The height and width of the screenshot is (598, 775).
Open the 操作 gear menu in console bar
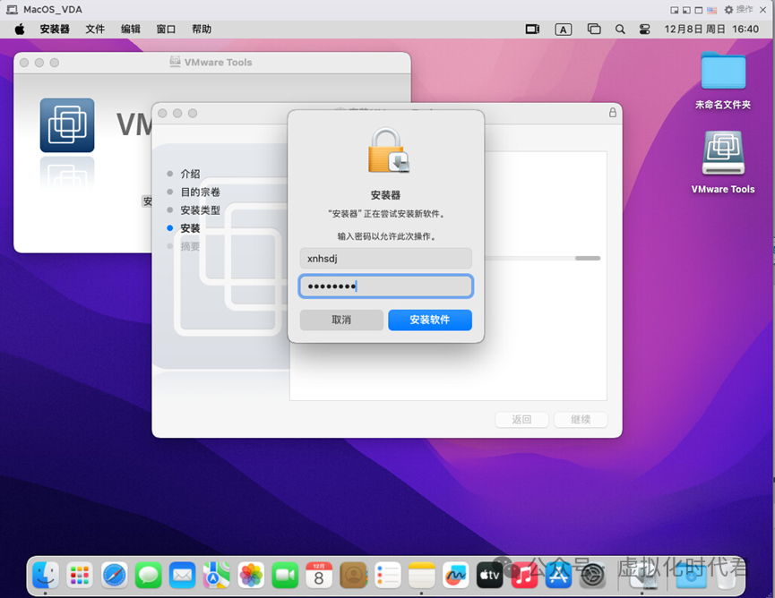[x=739, y=9]
